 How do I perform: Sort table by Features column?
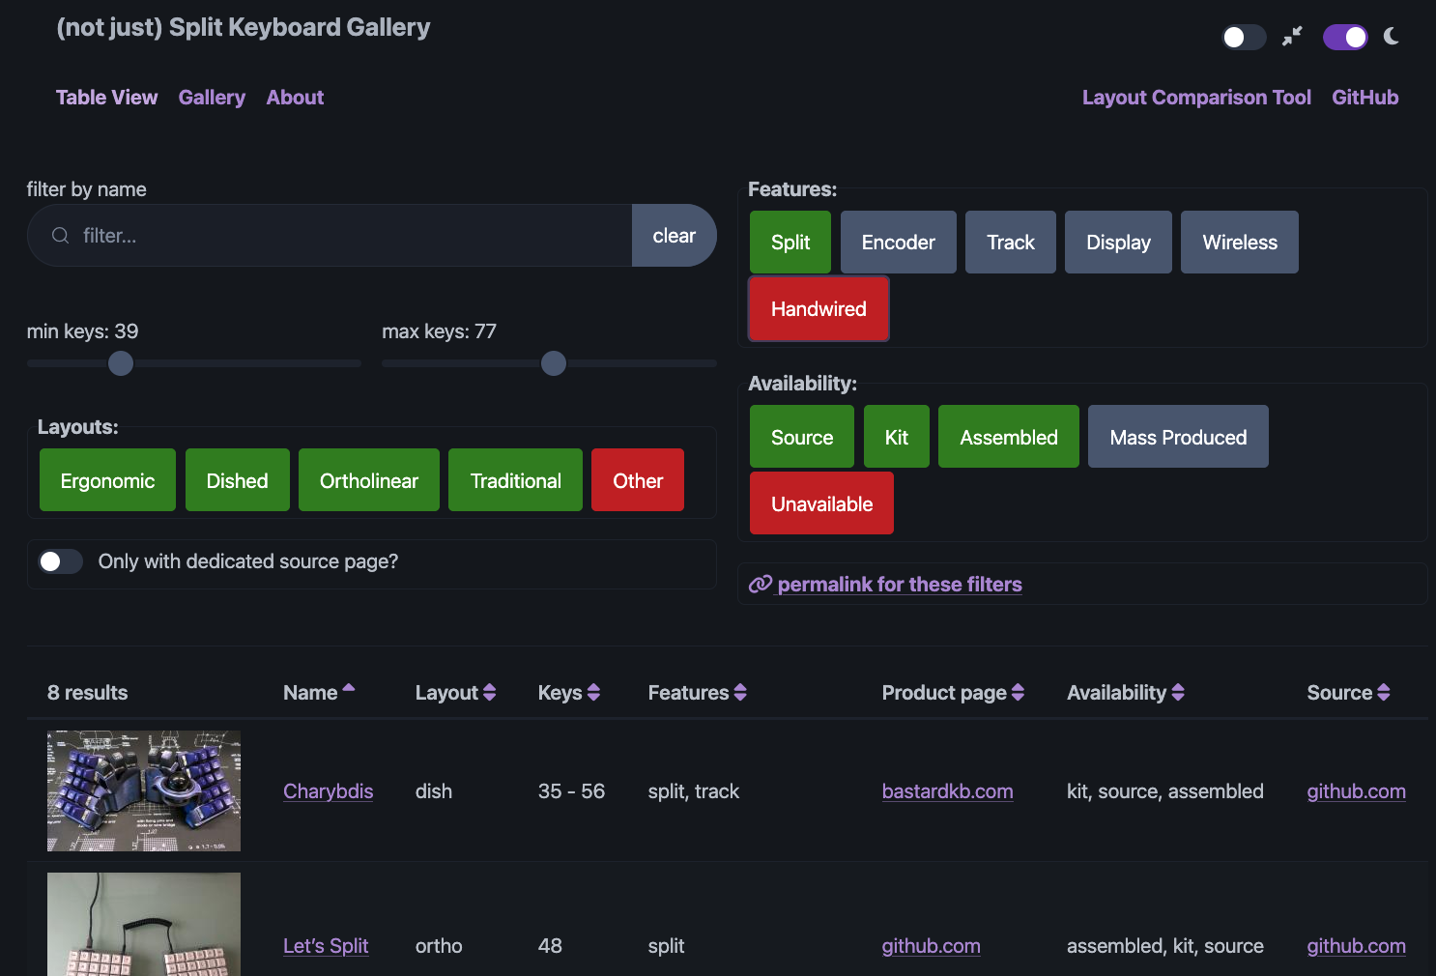pyautogui.click(x=740, y=693)
